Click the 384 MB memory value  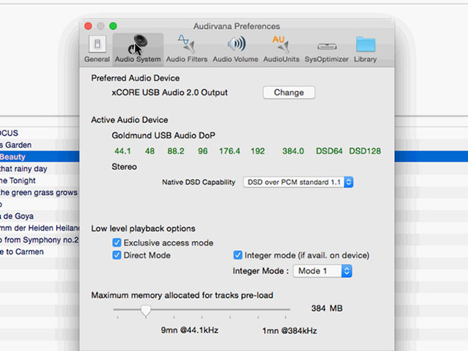click(327, 308)
